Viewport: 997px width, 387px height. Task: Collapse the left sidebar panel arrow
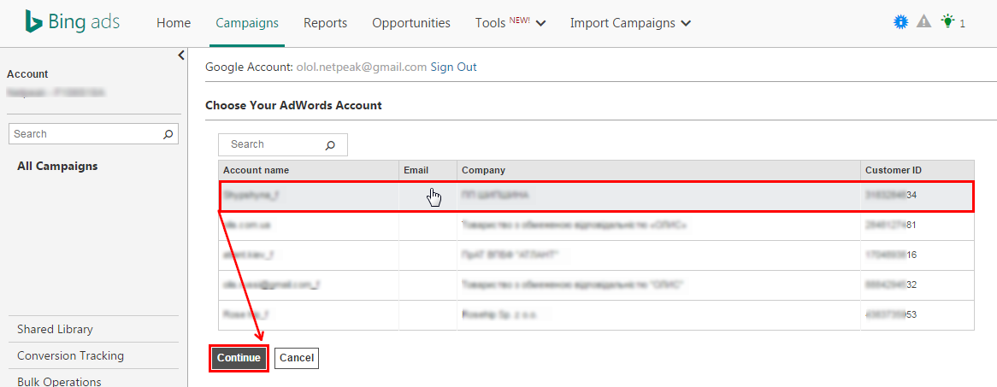point(181,56)
